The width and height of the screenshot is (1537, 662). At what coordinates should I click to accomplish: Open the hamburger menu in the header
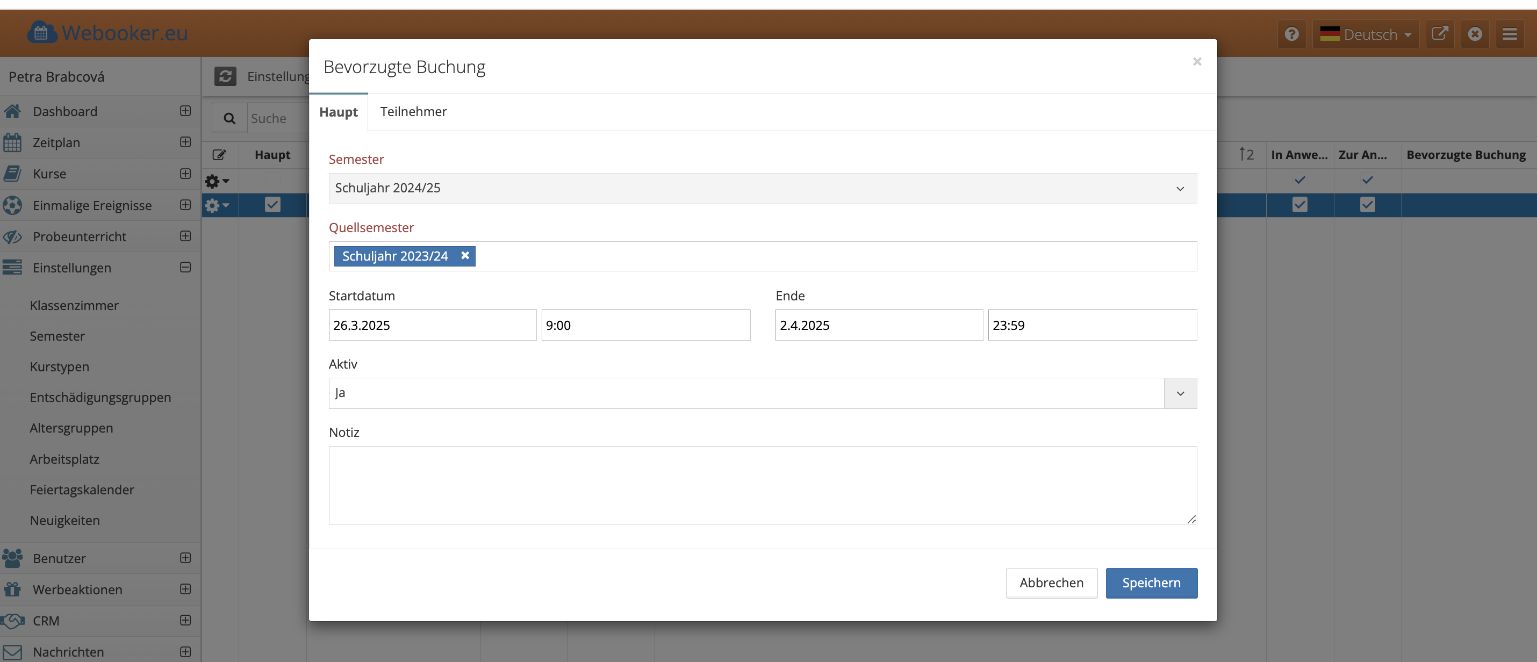coord(1510,34)
